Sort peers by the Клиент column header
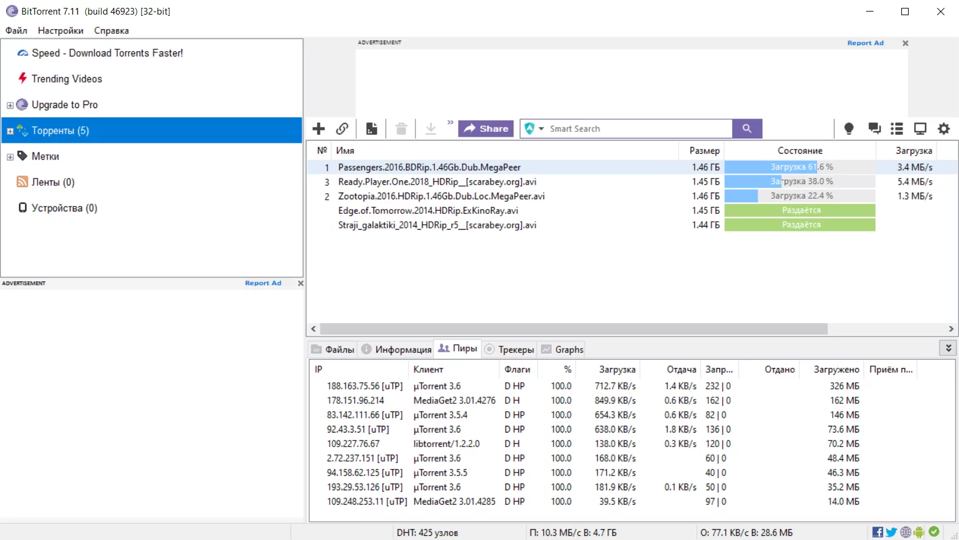Image resolution: width=959 pixels, height=540 pixels. pos(455,369)
